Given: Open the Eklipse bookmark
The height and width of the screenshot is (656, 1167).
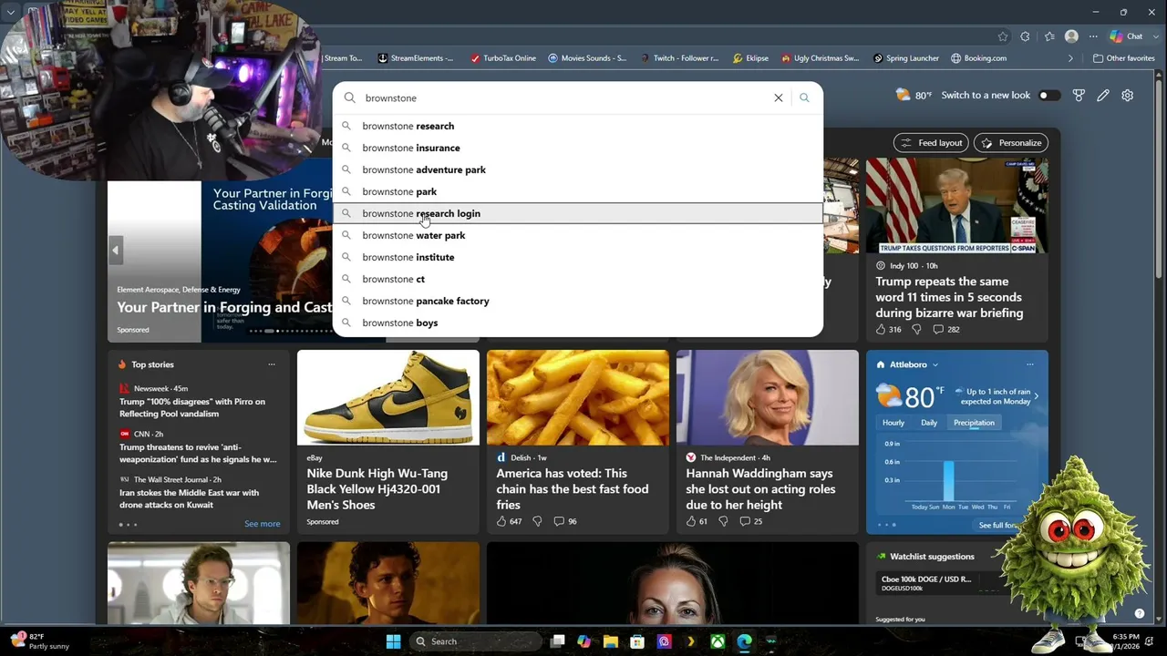Looking at the screenshot, I should click(x=750, y=58).
